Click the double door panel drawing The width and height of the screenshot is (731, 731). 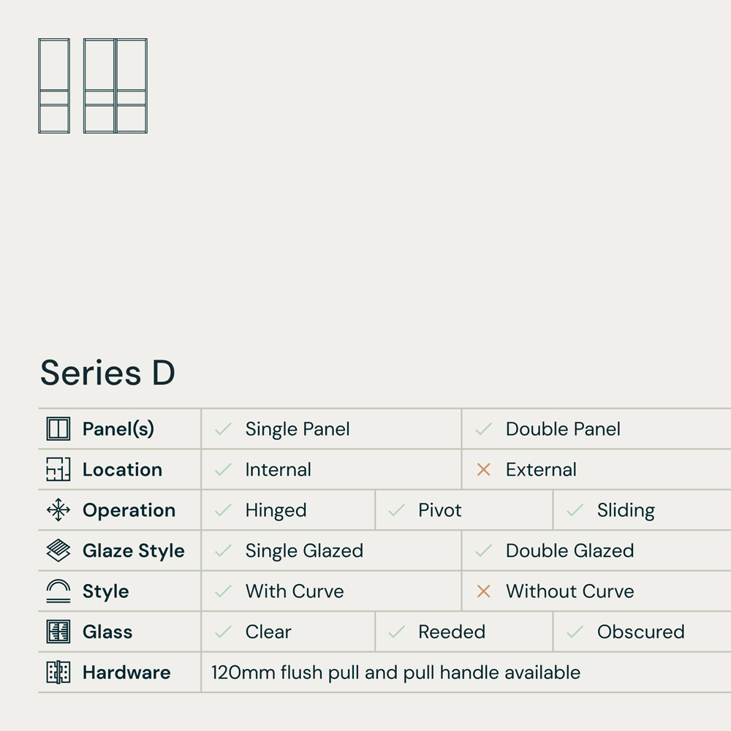tap(115, 86)
